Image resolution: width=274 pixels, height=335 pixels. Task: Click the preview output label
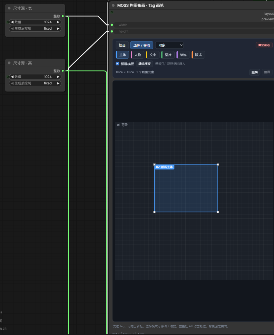(267, 19)
